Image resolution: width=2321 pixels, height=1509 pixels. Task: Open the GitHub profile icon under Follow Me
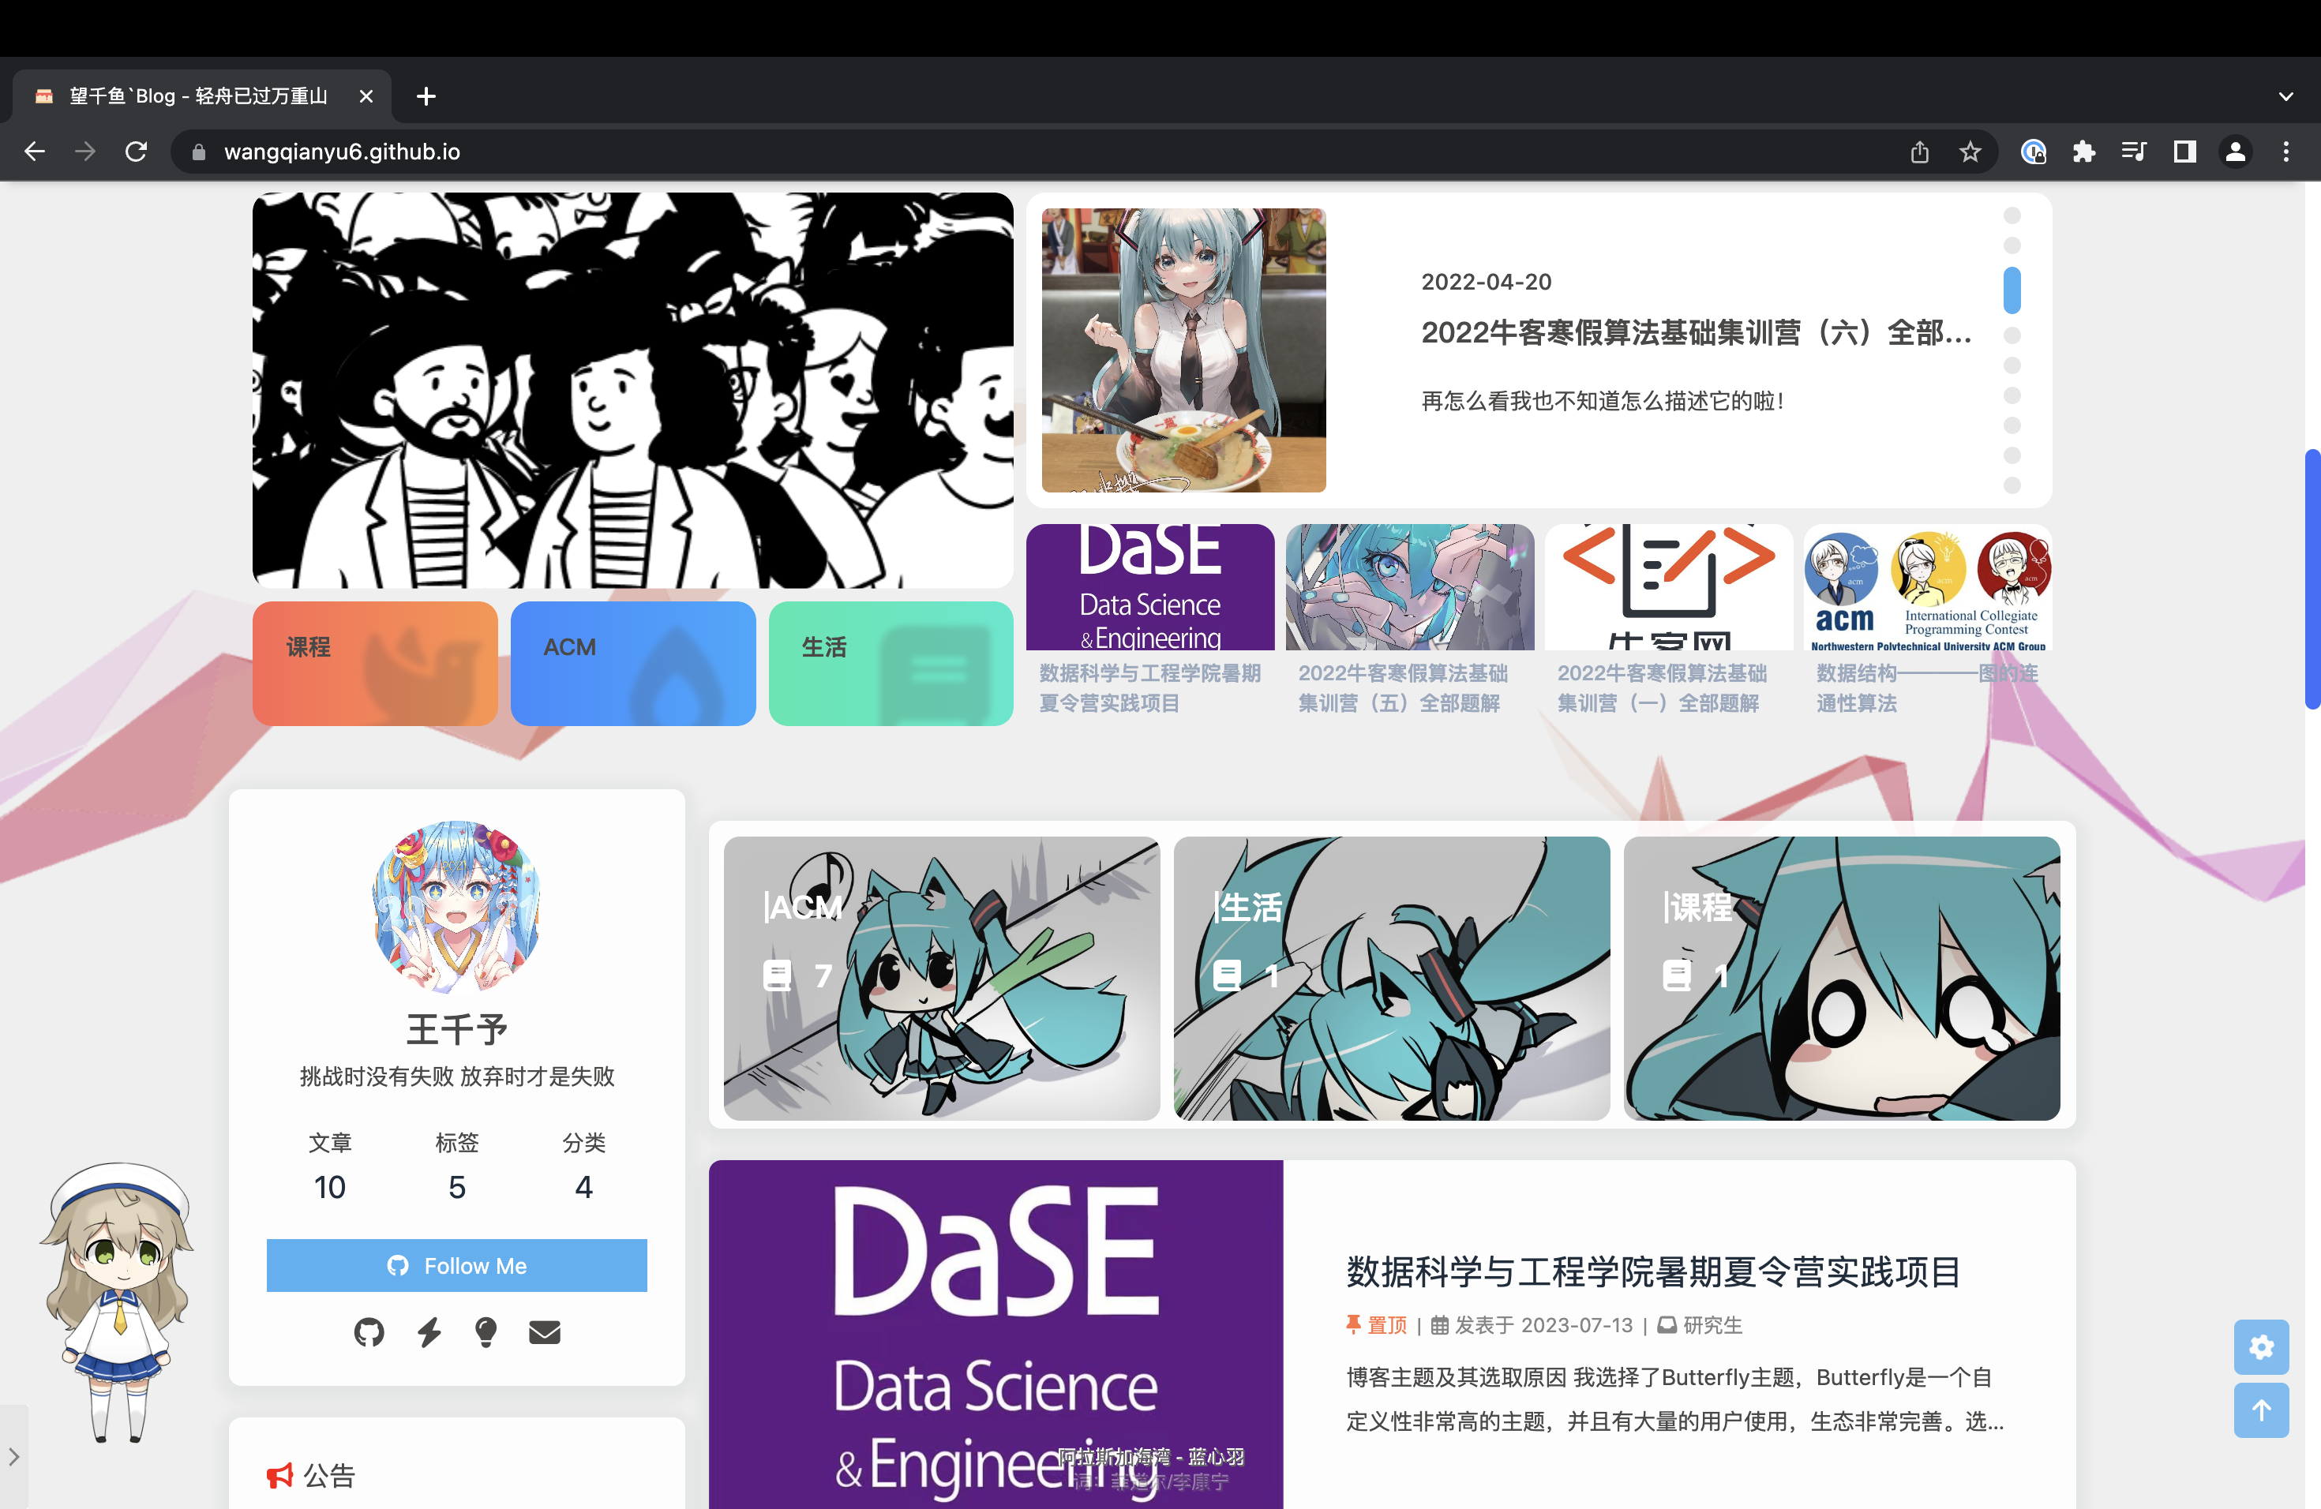tap(369, 1331)
